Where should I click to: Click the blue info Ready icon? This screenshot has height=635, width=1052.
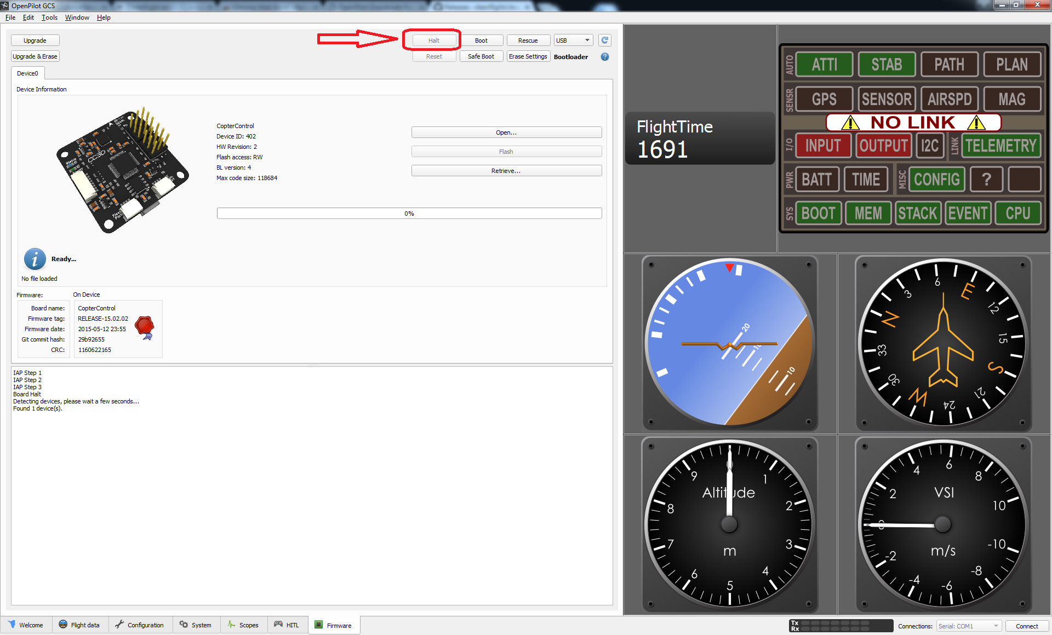[35, 259]
